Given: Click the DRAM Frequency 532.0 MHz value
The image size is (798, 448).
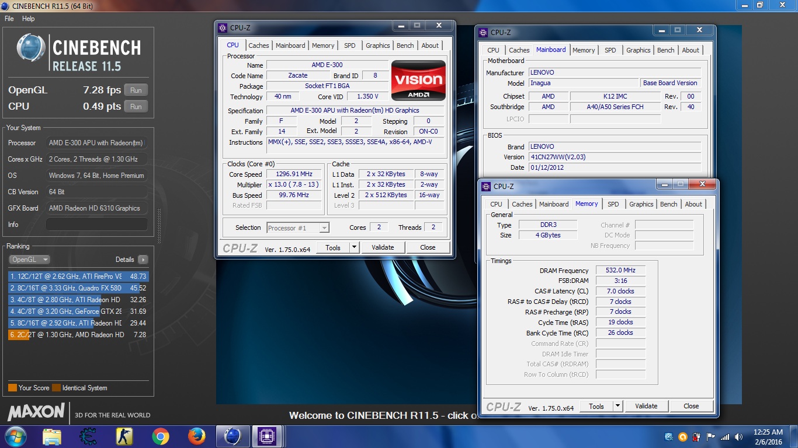Looking at the screenshot, I should (620, 271).
